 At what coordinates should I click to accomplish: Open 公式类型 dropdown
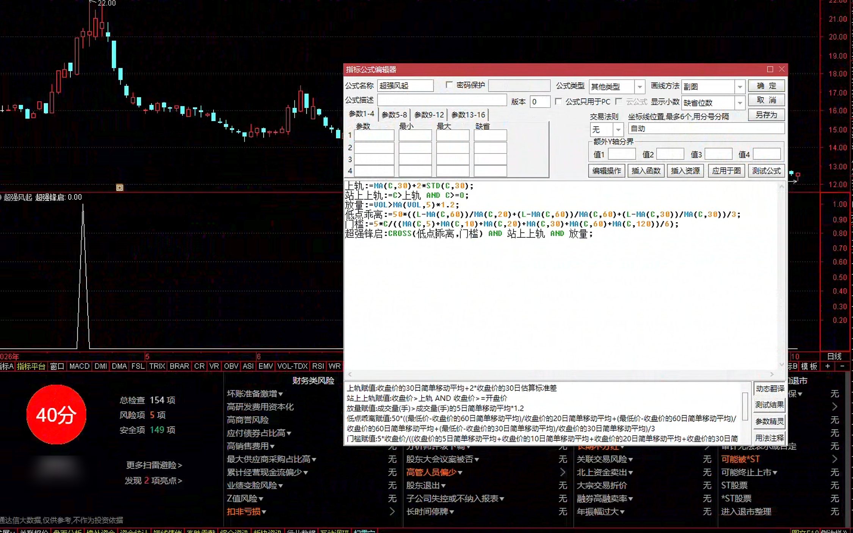click(x=640, y=87)
